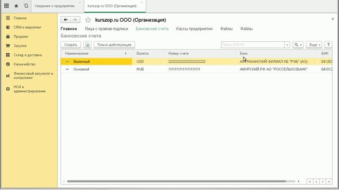
Task: Open the search magnifier dropdown button
Action: click(x=298, y=45)
